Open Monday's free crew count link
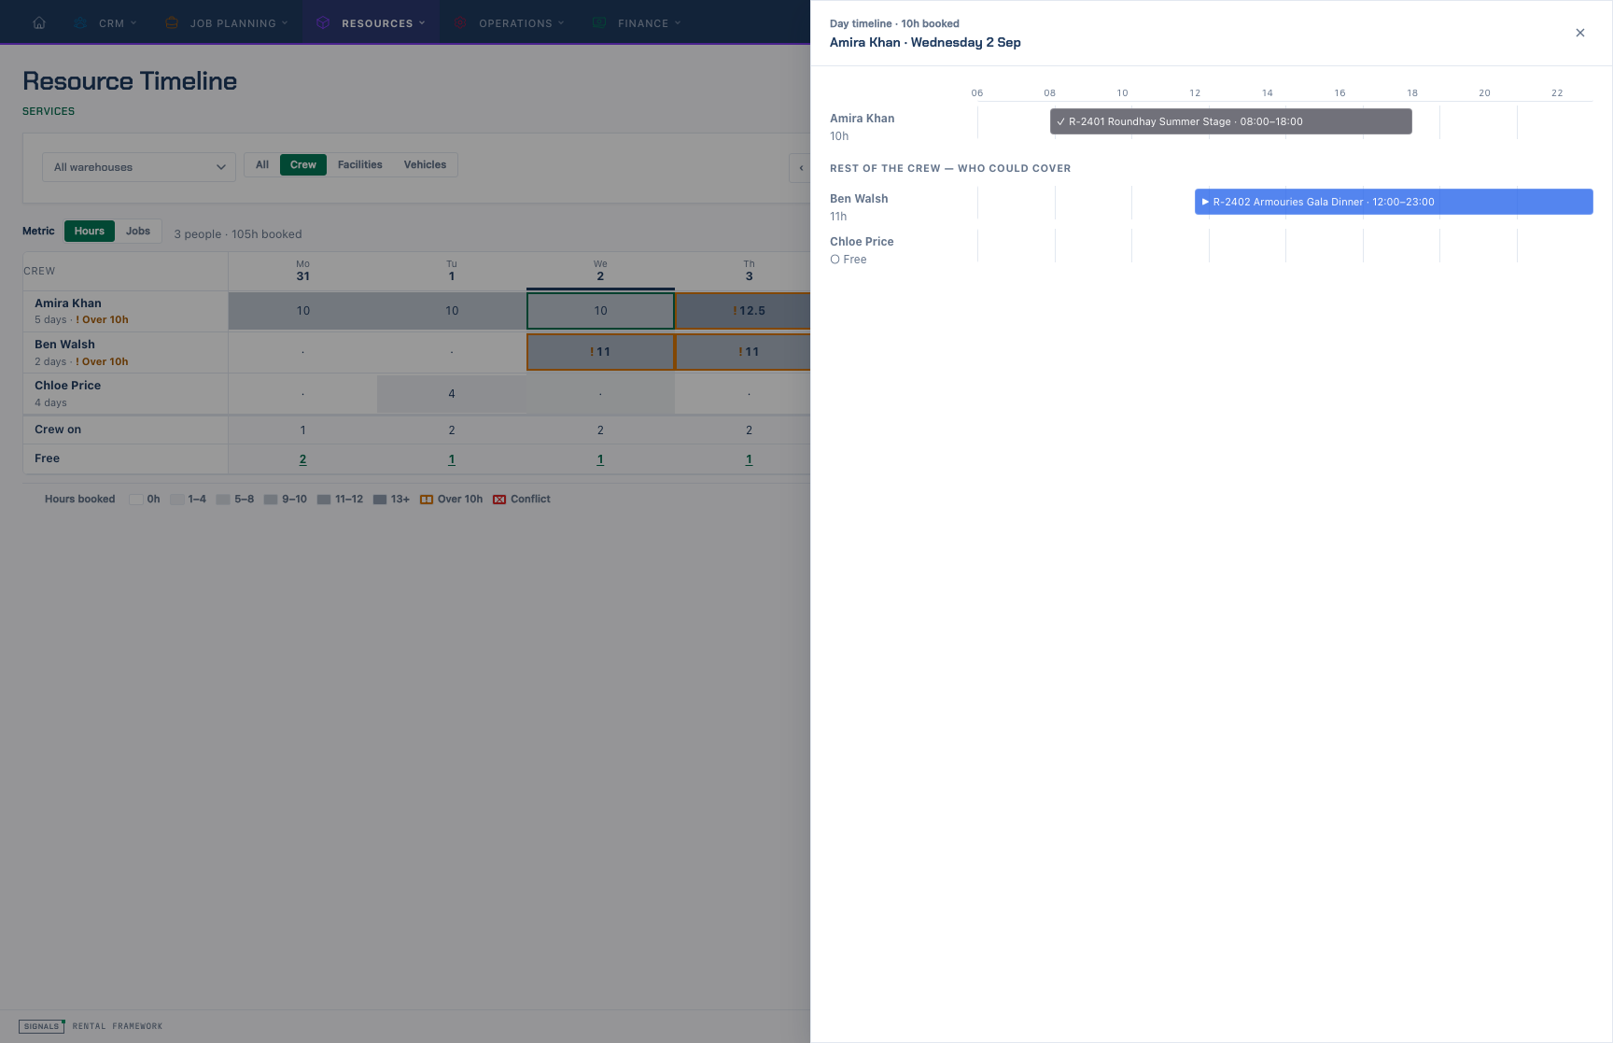This screenshot has width=1613, height=1043. (x=302, y=459)
